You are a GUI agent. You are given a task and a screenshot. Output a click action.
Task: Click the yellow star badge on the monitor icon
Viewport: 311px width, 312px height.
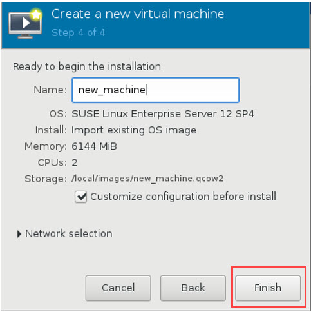(x=36, y=15)
